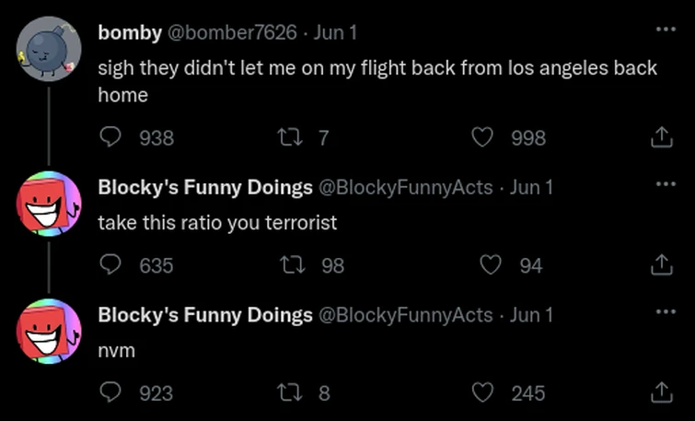Open more options on bomby's tweet
Screen dimensions: 695x421
(665, 30)
